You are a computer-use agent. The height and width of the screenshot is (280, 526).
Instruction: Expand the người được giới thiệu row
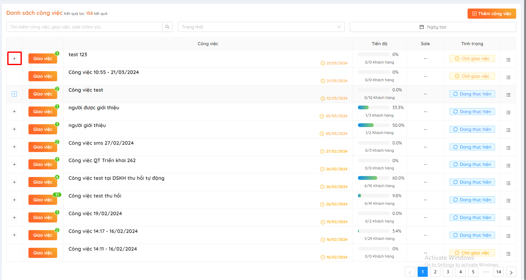pyautogui.click(x=14, y=112)
